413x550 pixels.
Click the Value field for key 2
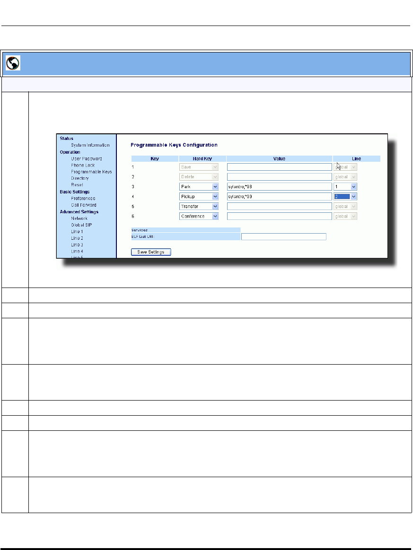279,177
